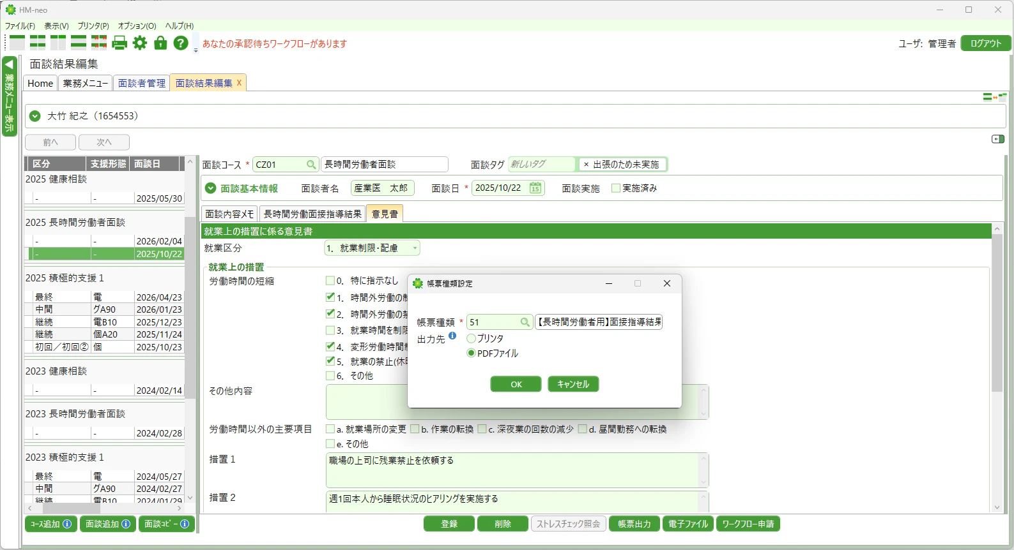The height and width of the screenshot is (550, 1014).
Task: Click the ログアウト button
Action: click(x=986, y=43)
